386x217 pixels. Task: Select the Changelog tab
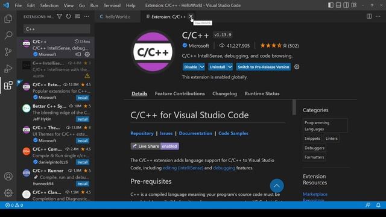point(224,94)
